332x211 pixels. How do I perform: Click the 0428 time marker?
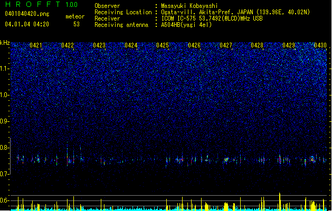(257, 45)
